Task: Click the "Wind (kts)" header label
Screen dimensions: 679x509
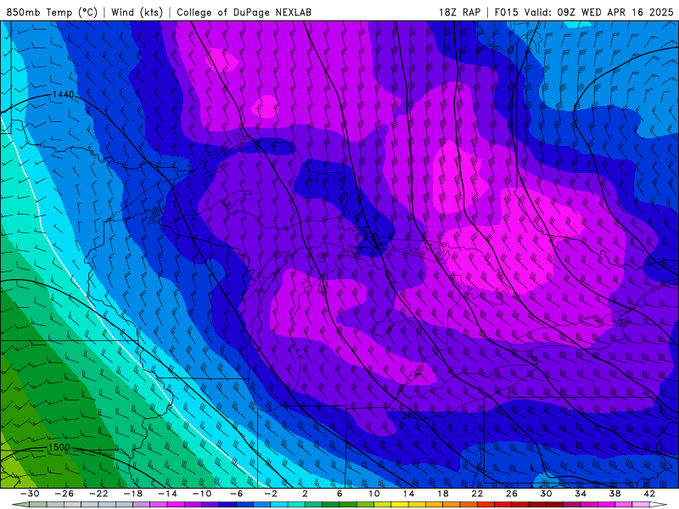Action: (137, 12)
